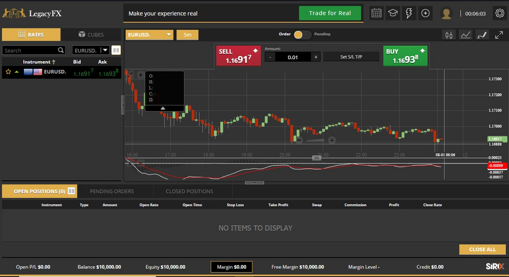Open the EURUSD chart symbol dropdown

149,35
